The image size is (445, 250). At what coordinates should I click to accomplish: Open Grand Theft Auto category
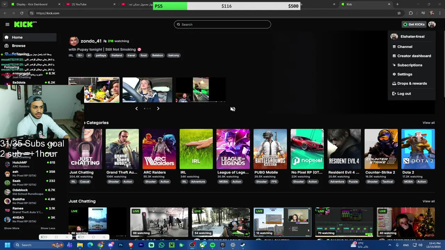(x=122, y=149)
